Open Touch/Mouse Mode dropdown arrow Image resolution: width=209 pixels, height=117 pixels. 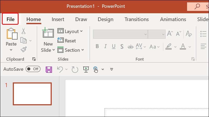coord(103,69)
